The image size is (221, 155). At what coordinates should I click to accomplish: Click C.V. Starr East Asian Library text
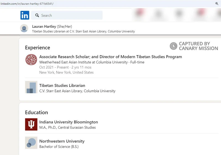pos(77,91)
